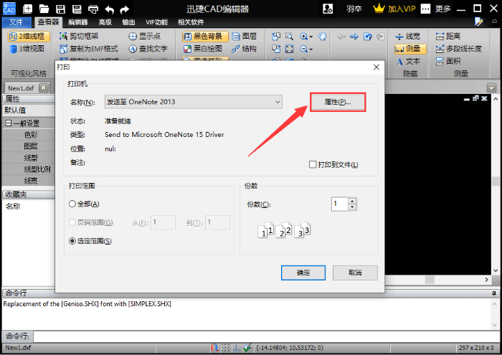Click the print icon in title bar

coord(93,9)
